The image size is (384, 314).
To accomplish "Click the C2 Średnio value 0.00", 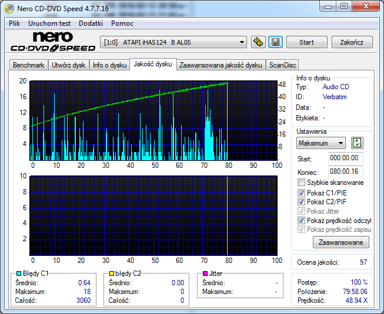I will tap(178, 283).
